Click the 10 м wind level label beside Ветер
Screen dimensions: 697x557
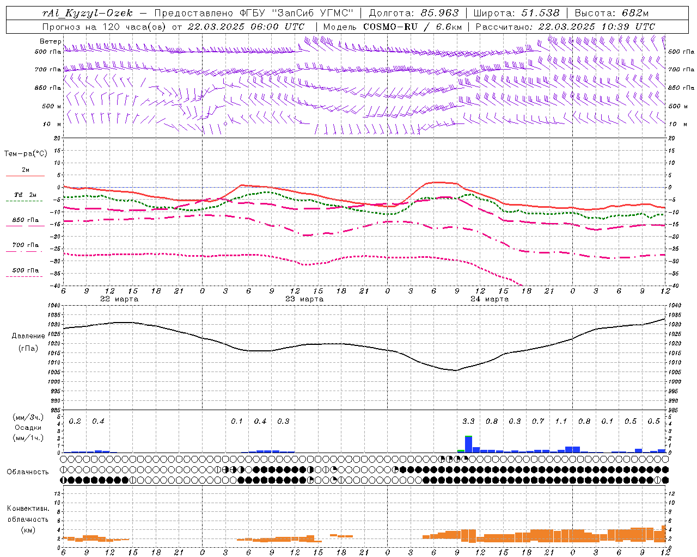(x=52, y=124)
